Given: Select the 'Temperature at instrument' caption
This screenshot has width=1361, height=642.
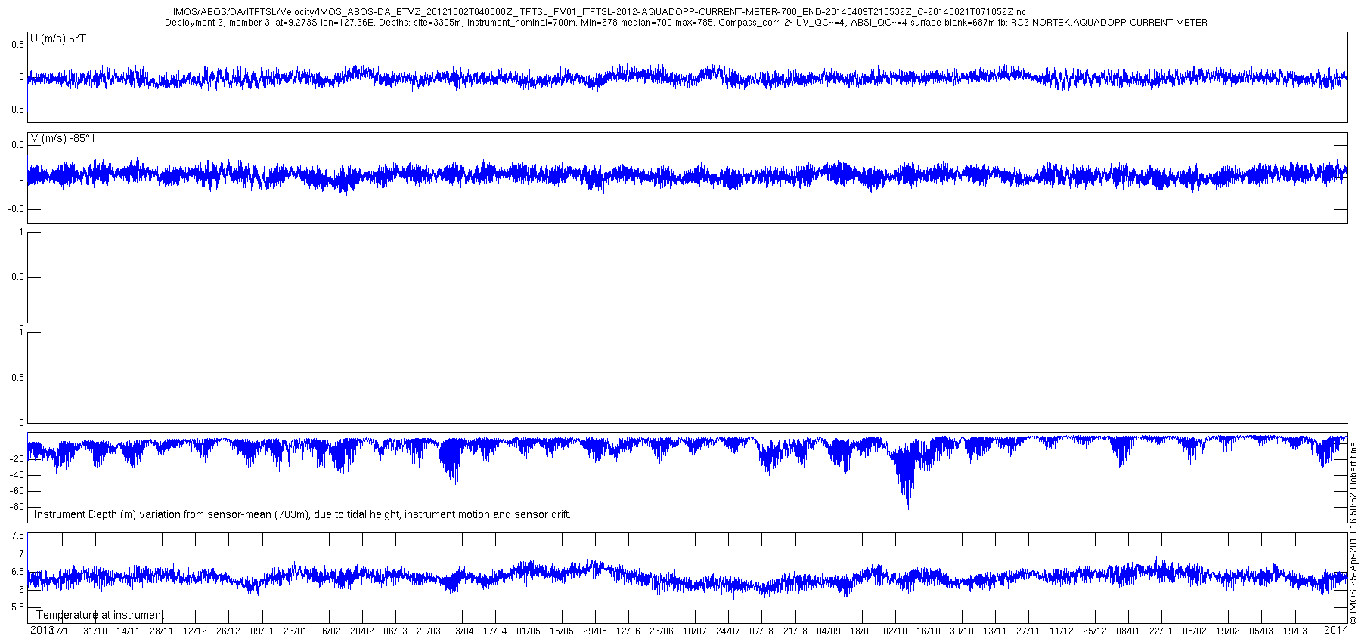Looking at the screenshot, I should point(100,615).
